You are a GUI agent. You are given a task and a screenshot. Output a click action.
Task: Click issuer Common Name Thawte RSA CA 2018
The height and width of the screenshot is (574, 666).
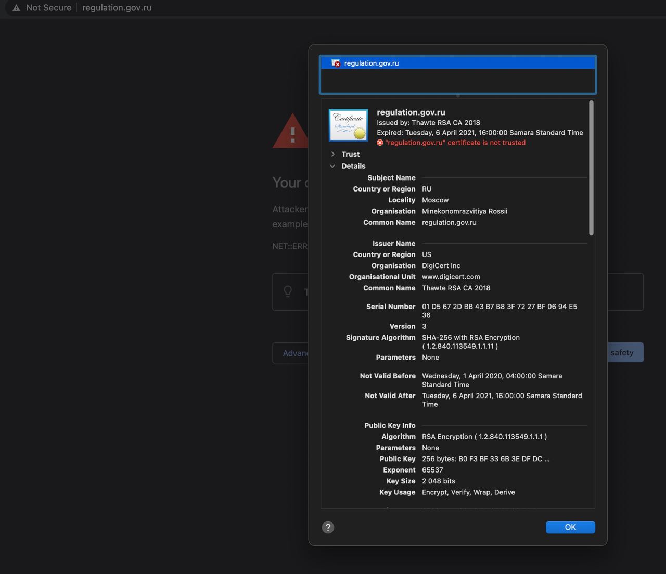pyautogui.click(x=456, y=288)
